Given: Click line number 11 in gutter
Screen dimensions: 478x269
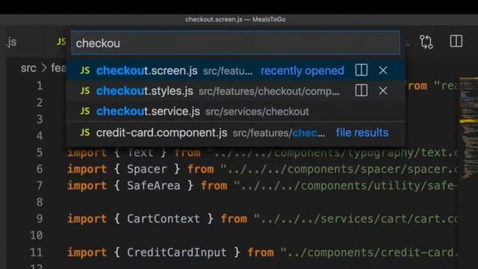Looking at the screenshot, I should click(37, 253).
